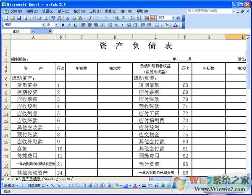252x195 pixels.
Task: Open the Insert (插入) menu
Action: point(63,11)
